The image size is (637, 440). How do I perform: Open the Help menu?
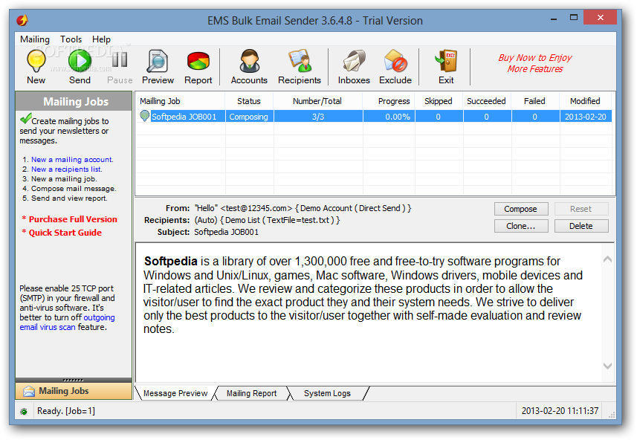tap(101, 39)
